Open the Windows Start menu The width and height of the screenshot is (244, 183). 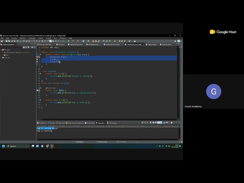pyautogui.click(x=3, y=146)
